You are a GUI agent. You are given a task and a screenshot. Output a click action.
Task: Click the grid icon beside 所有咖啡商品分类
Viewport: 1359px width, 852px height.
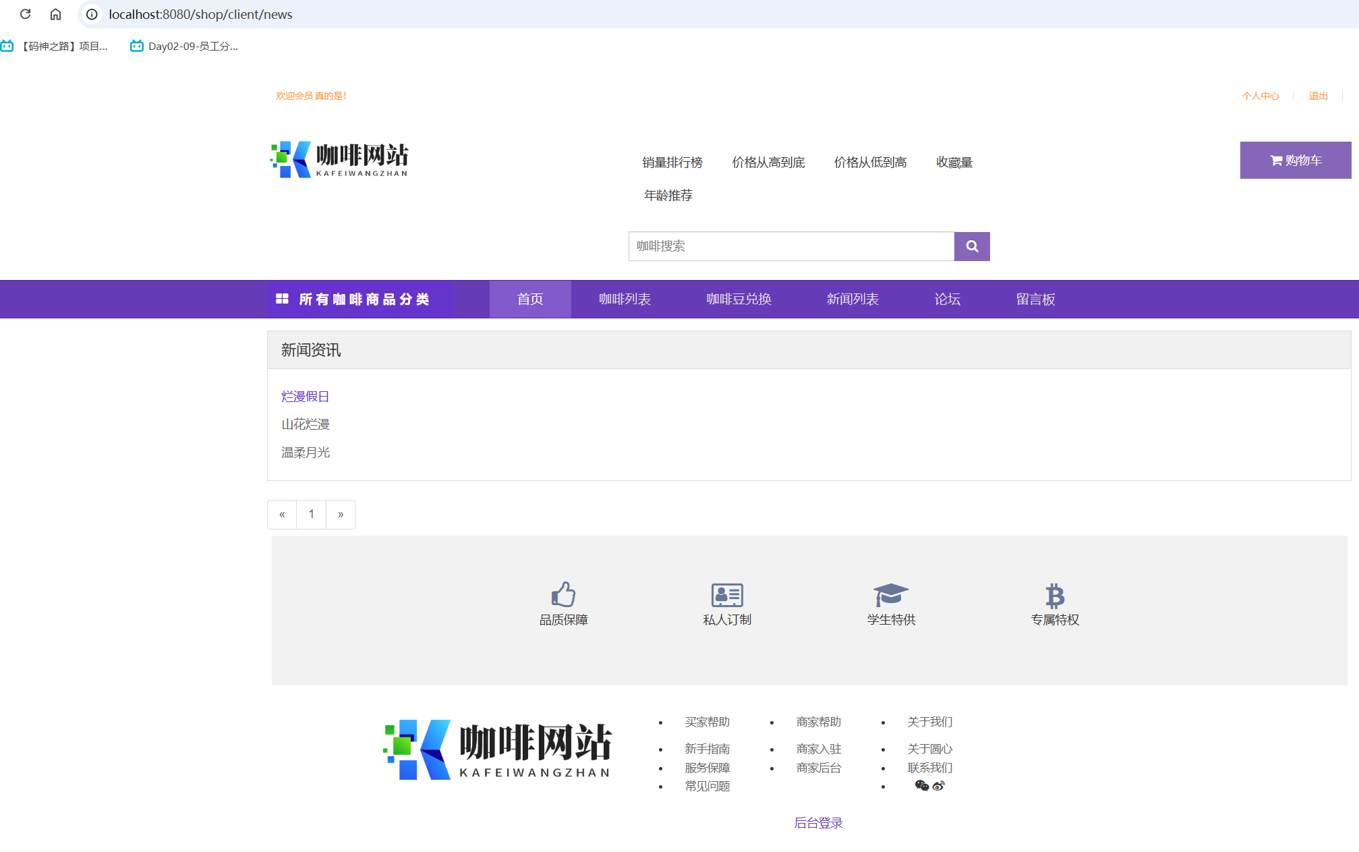tap(283, 299)
